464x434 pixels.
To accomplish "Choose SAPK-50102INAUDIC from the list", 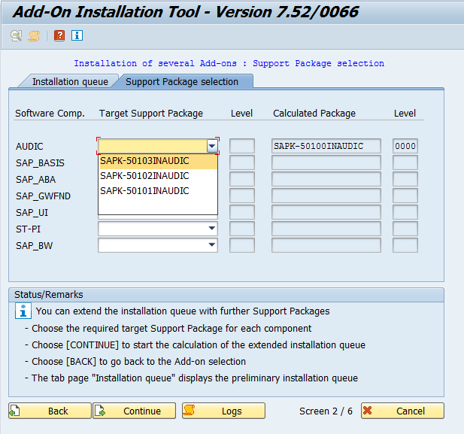I will 159,176.
